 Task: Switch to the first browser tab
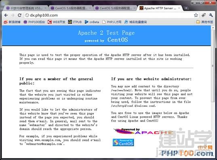[25, 8]
